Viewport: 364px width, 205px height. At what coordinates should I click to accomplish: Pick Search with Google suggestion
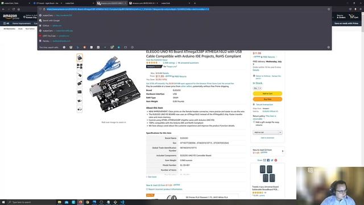pos(184,20)
